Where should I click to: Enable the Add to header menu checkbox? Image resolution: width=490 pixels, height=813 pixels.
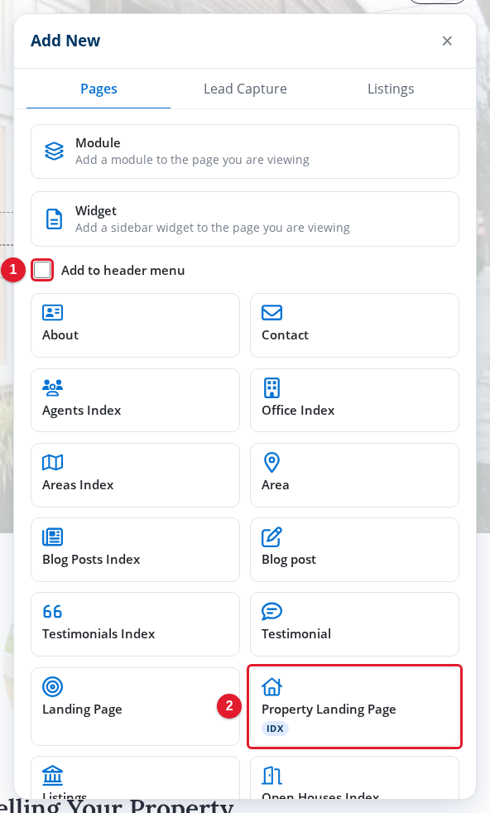(x=42, y=270)
